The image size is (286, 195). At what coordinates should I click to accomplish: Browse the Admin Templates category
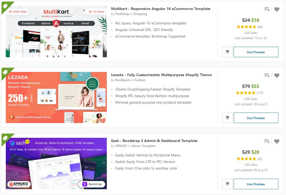point(144,146)
